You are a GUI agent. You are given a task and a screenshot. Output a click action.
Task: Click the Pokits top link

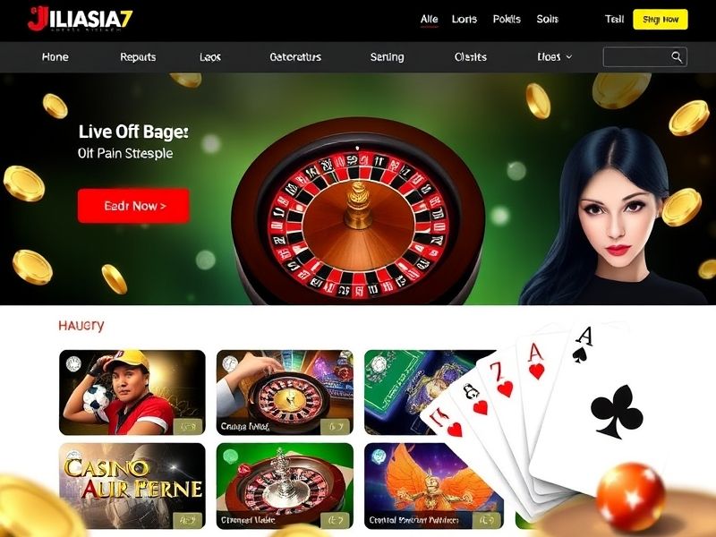(x=507, y=19)
